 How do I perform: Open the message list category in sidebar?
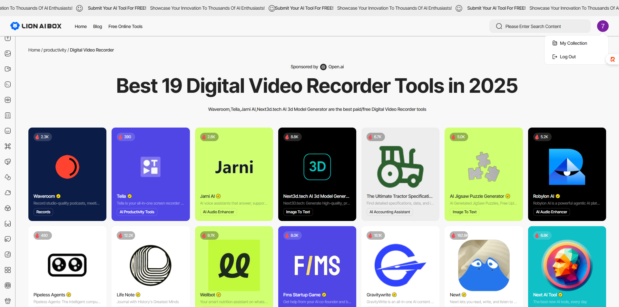(8, 285)
